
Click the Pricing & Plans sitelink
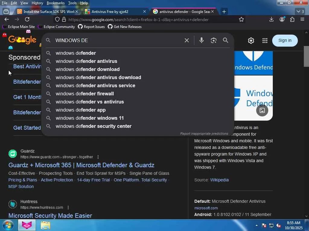(x=23, y=180)
